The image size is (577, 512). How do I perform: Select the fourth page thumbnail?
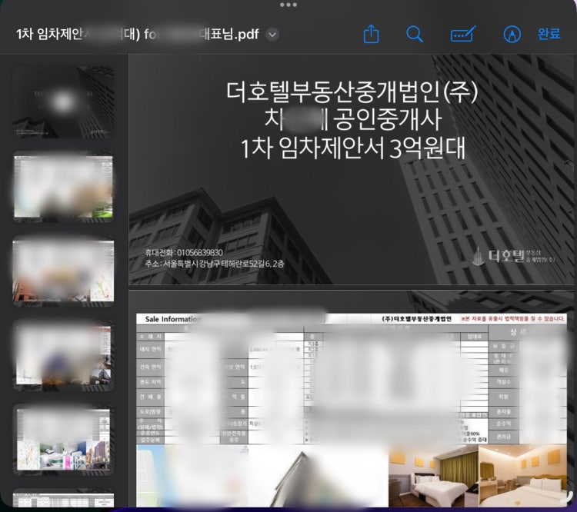tap(63, 355)
